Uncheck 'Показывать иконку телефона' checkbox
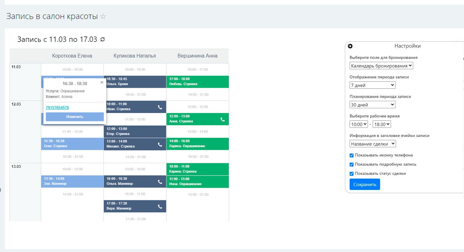Image resolution: width=464 pixels, height=252 pixels. click(x=352, y=155)
